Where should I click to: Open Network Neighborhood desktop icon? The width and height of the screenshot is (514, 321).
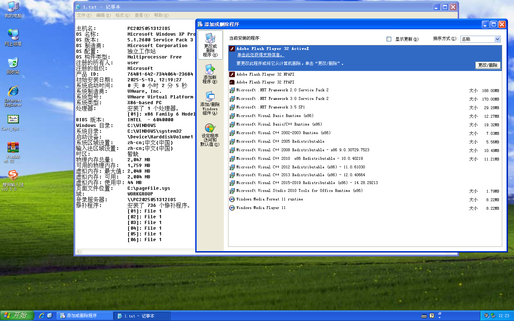tap(13, 37)
